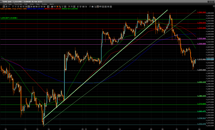Click the highlighted current price tag on axis
215x130 pixels.
[x=210, y=59]
